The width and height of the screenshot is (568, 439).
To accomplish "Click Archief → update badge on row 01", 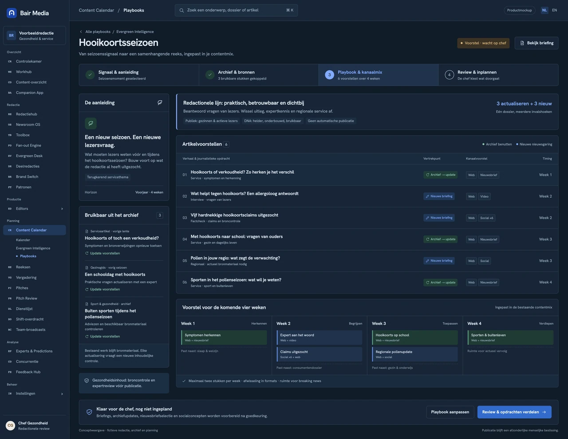I will 440,175.
